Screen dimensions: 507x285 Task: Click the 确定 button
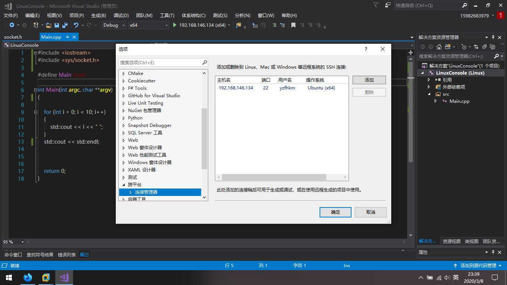[336, 212]
